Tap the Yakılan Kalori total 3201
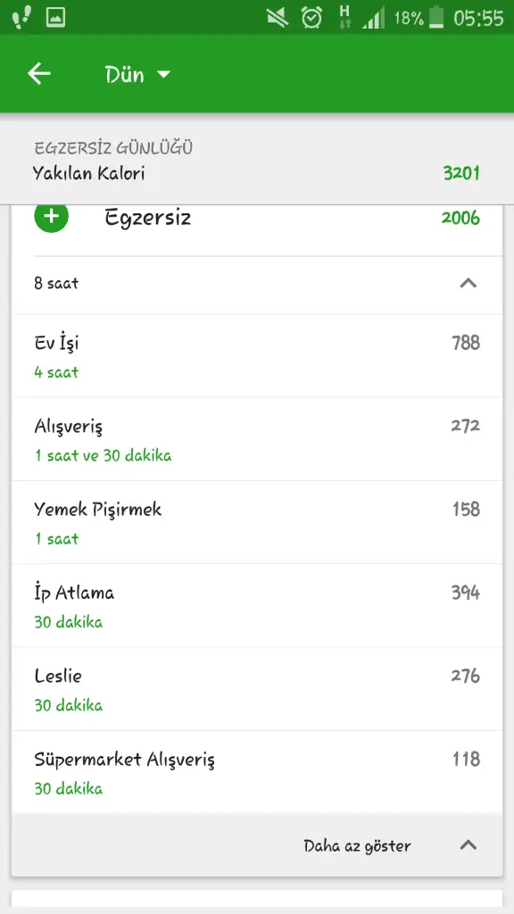The width and height of the screenshot is (514, 914). [x=461, y=173]
